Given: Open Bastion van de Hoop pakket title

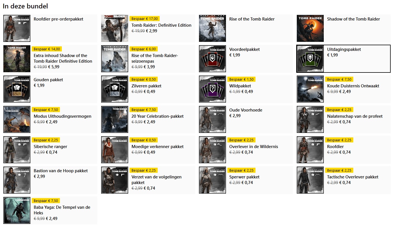Looking at the screenshot, I should [x=61, y=171].
